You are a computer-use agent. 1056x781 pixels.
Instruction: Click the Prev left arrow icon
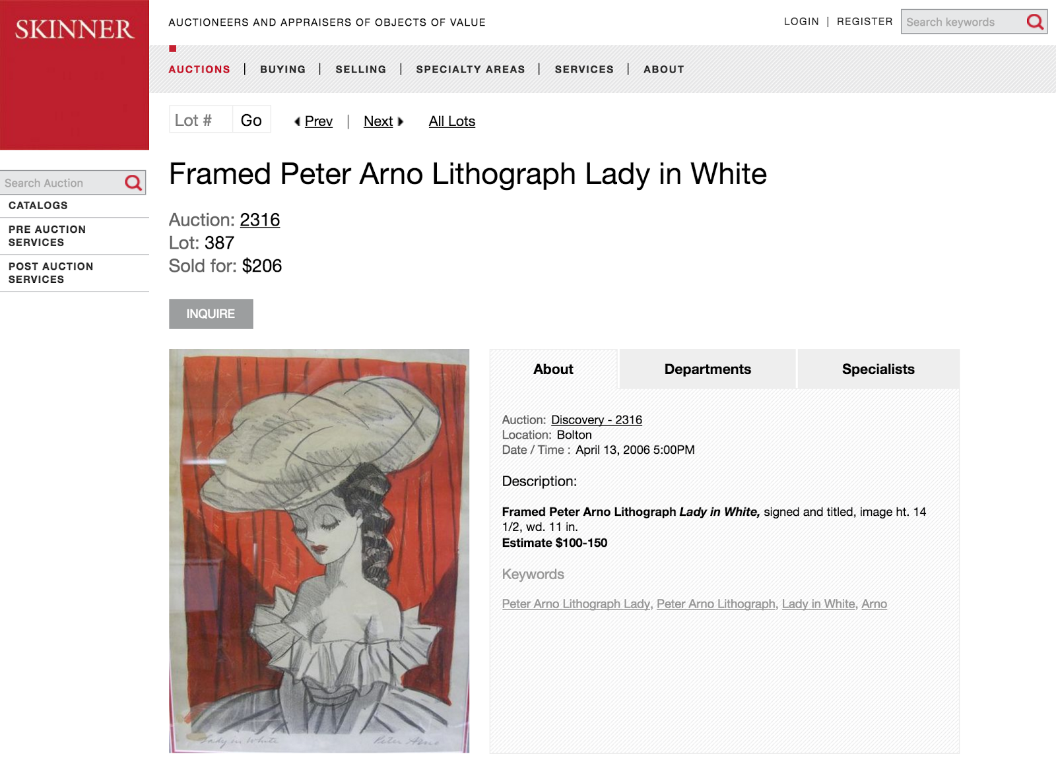point(298,121)
